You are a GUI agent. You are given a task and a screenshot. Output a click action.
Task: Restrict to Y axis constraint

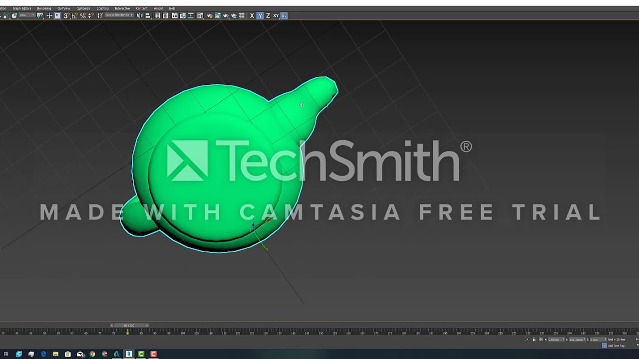coord(260,16)
